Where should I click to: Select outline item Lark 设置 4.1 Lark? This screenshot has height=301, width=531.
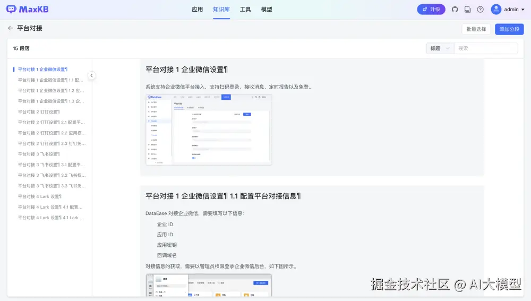51,217
